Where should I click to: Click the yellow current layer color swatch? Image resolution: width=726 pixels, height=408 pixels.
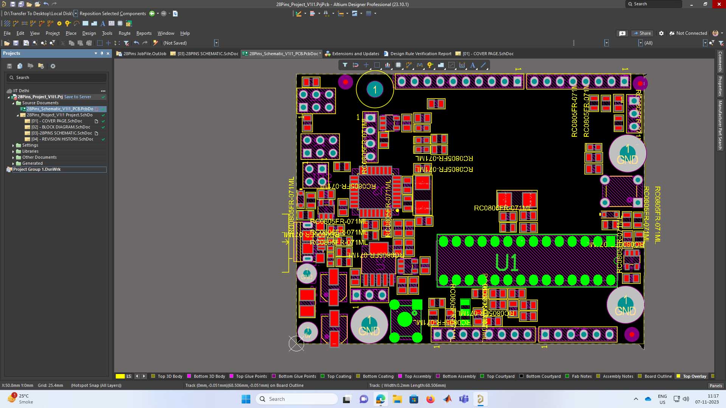120,376
